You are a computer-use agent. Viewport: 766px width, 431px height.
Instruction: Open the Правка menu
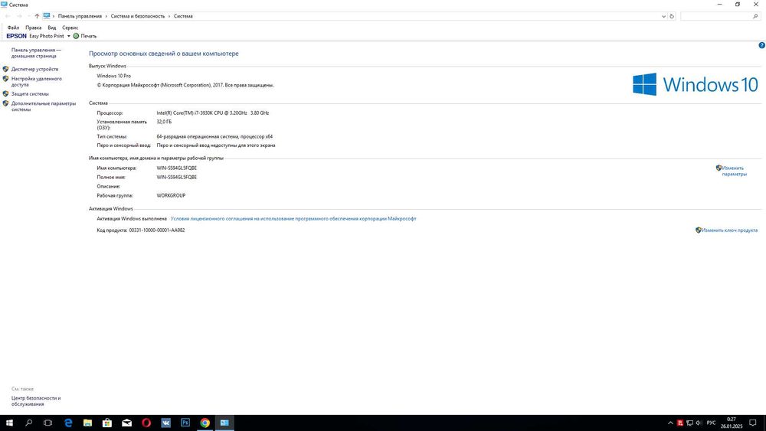[33, 28]
